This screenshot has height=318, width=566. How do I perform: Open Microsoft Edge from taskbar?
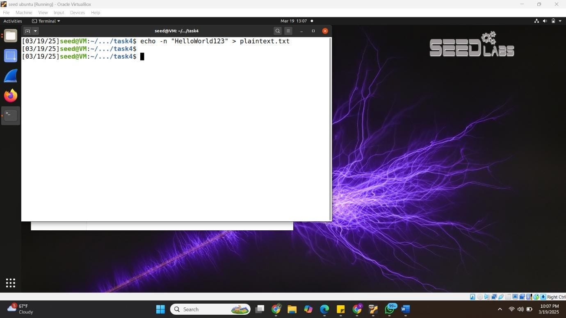point(324,309)
